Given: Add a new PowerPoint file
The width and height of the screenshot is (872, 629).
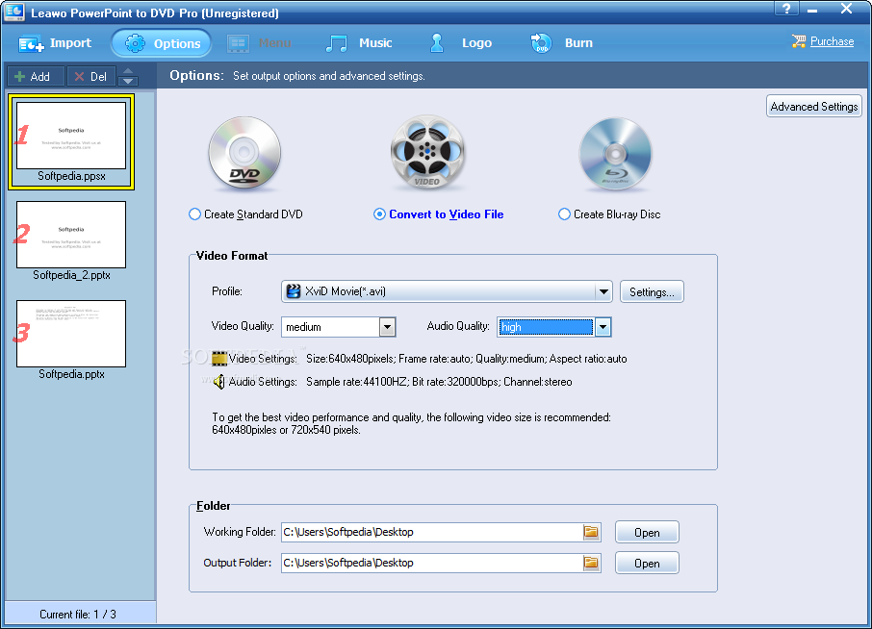Looking at the screenshot, I should (x=34, y=77).
